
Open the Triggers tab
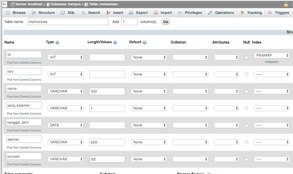click(x=278, y=13)
